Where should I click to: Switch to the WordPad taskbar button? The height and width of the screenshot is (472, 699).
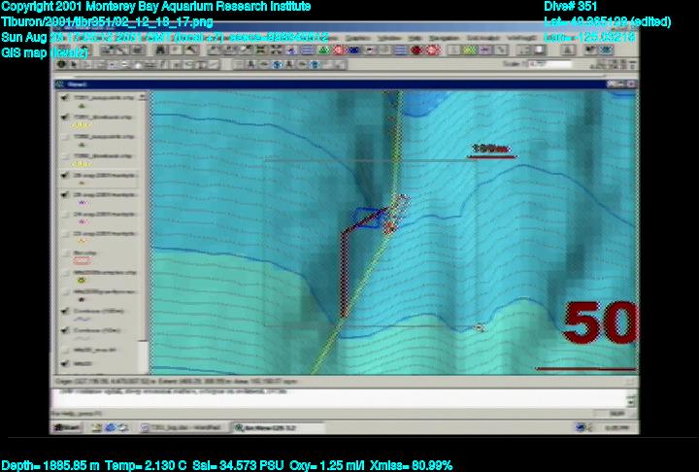click(183, 427)
